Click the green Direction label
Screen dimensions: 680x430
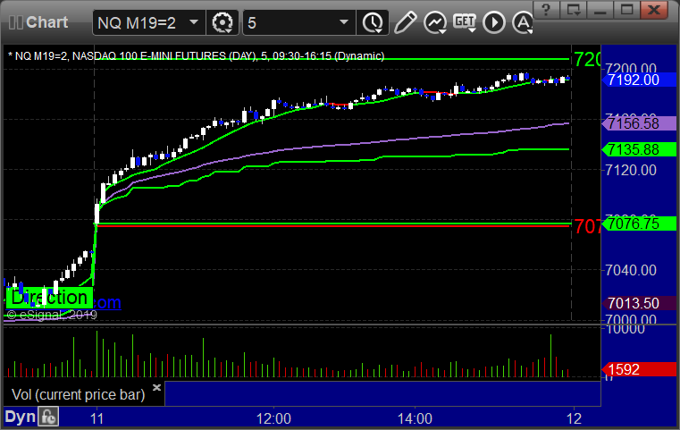[x=49, y=298]
